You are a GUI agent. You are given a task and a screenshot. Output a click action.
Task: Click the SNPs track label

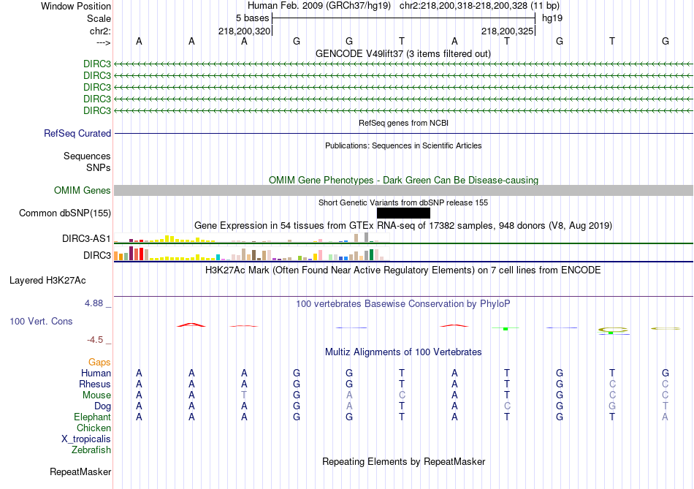tap(99, 167)
